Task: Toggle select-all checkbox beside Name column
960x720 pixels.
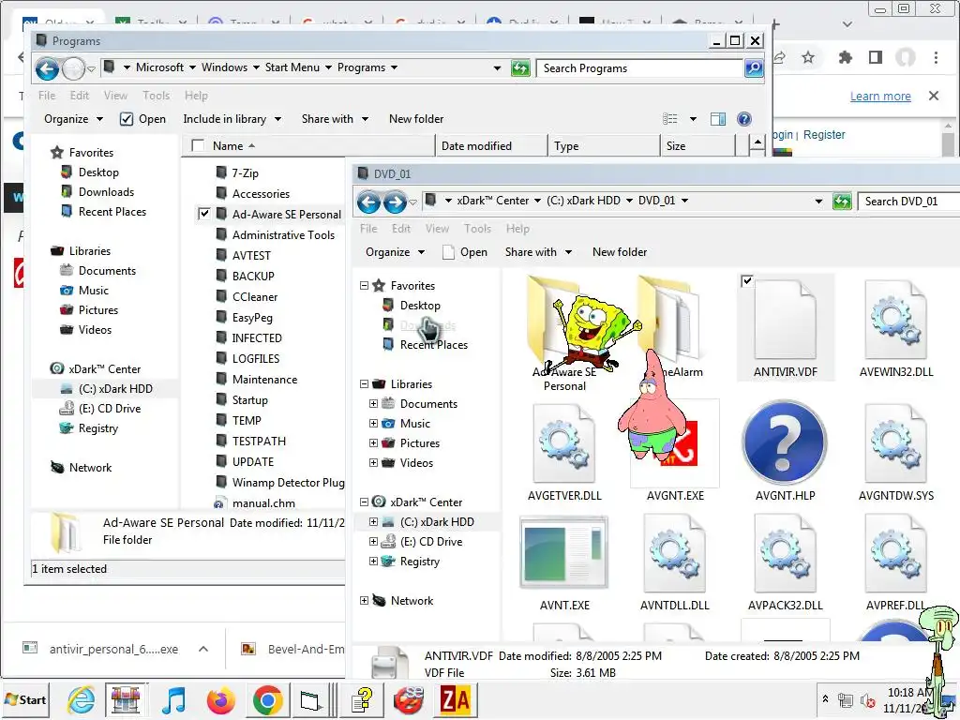Action: coord(198,145)
